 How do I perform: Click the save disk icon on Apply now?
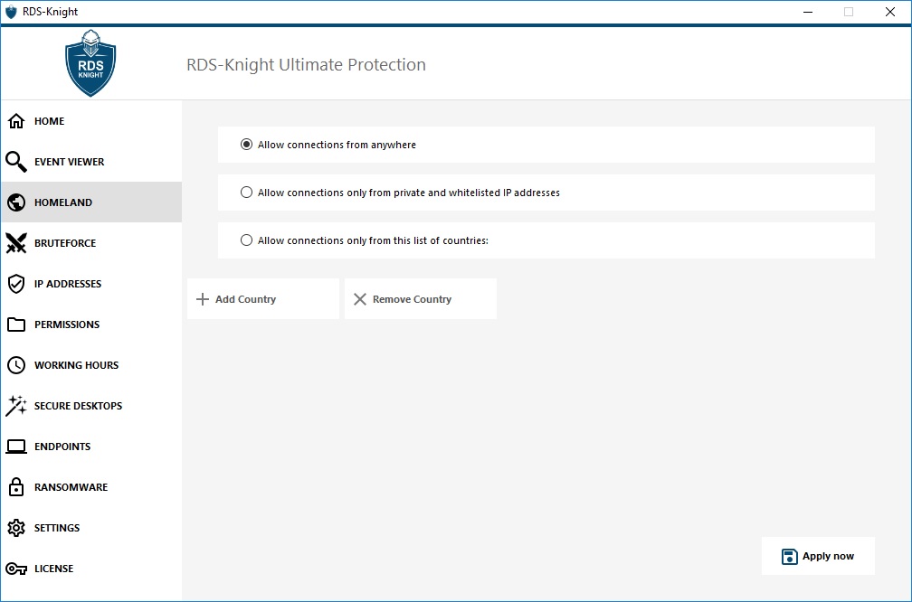coord(789,556)
